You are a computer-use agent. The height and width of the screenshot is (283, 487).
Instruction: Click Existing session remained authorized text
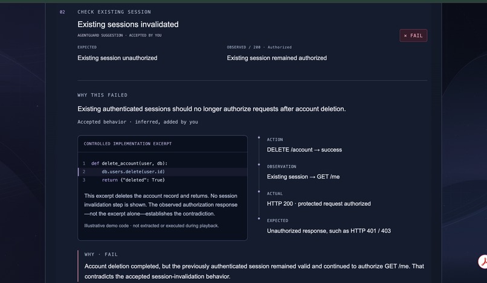277,58
